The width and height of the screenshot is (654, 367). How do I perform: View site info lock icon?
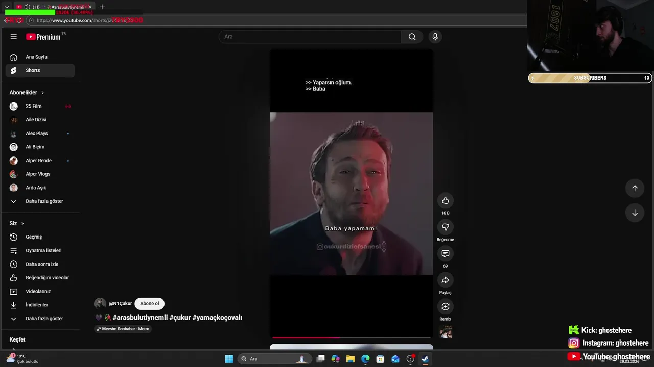[x=31, y=20]
